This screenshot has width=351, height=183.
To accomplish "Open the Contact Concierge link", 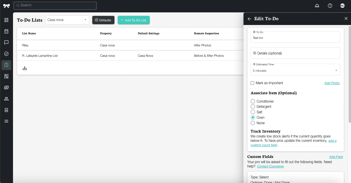I will pyautogui.click(x=270, y=166).
